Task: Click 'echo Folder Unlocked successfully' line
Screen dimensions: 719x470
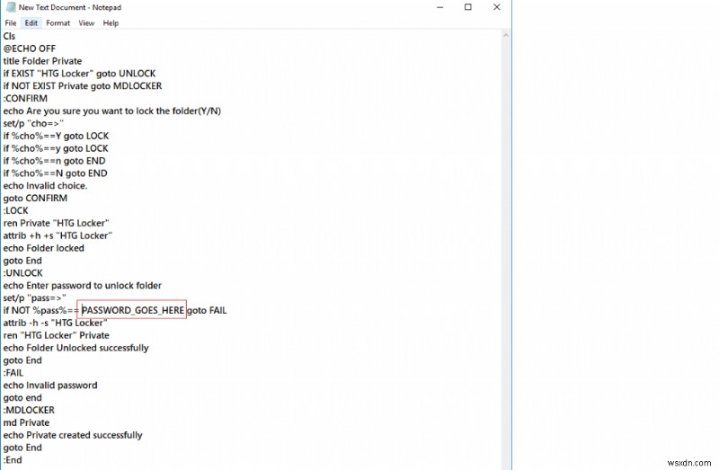Action: [x=75, y=348]
